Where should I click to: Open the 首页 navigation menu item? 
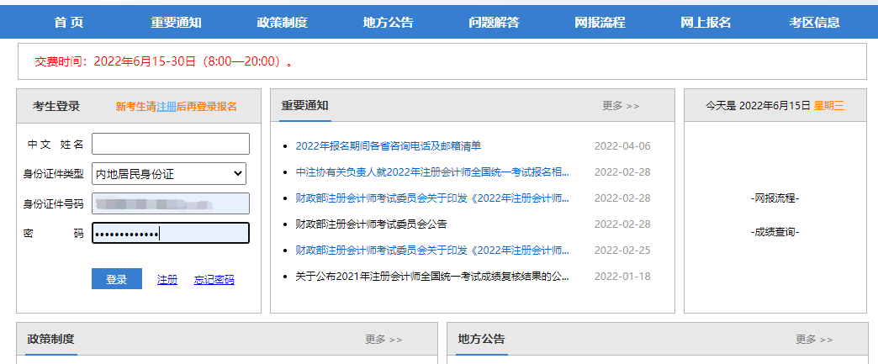(x=69, y=23)
